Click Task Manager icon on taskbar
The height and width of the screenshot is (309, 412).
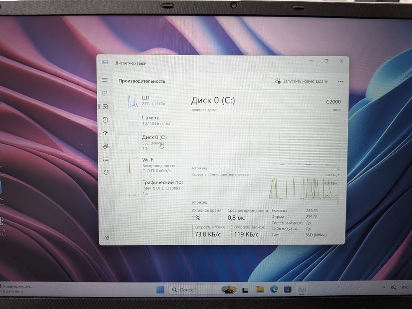click(x=302, y=289)
